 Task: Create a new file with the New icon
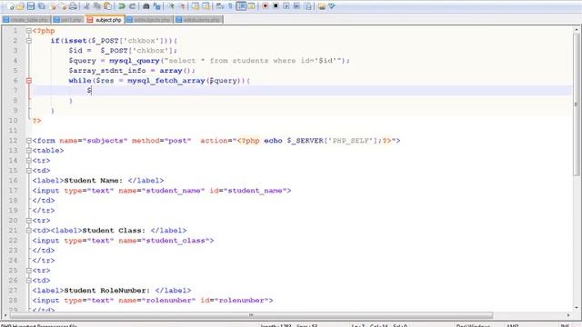coord(10,6)
